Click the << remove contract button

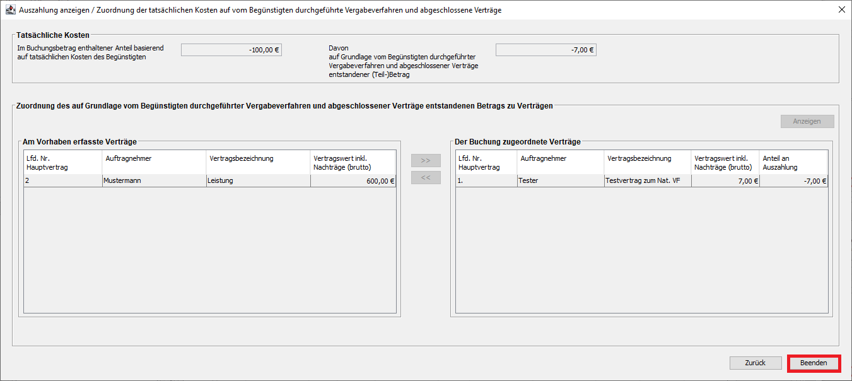point(425,178)
